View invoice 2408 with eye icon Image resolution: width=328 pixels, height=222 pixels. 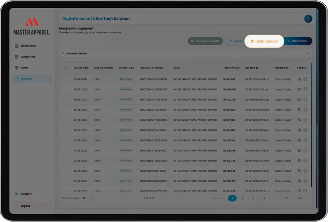click(299, 99)
